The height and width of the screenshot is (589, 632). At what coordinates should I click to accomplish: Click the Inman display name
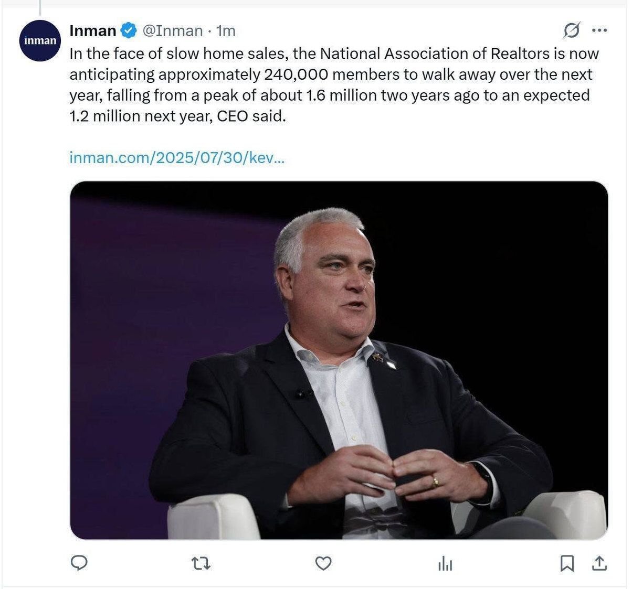tap(92, 31)
